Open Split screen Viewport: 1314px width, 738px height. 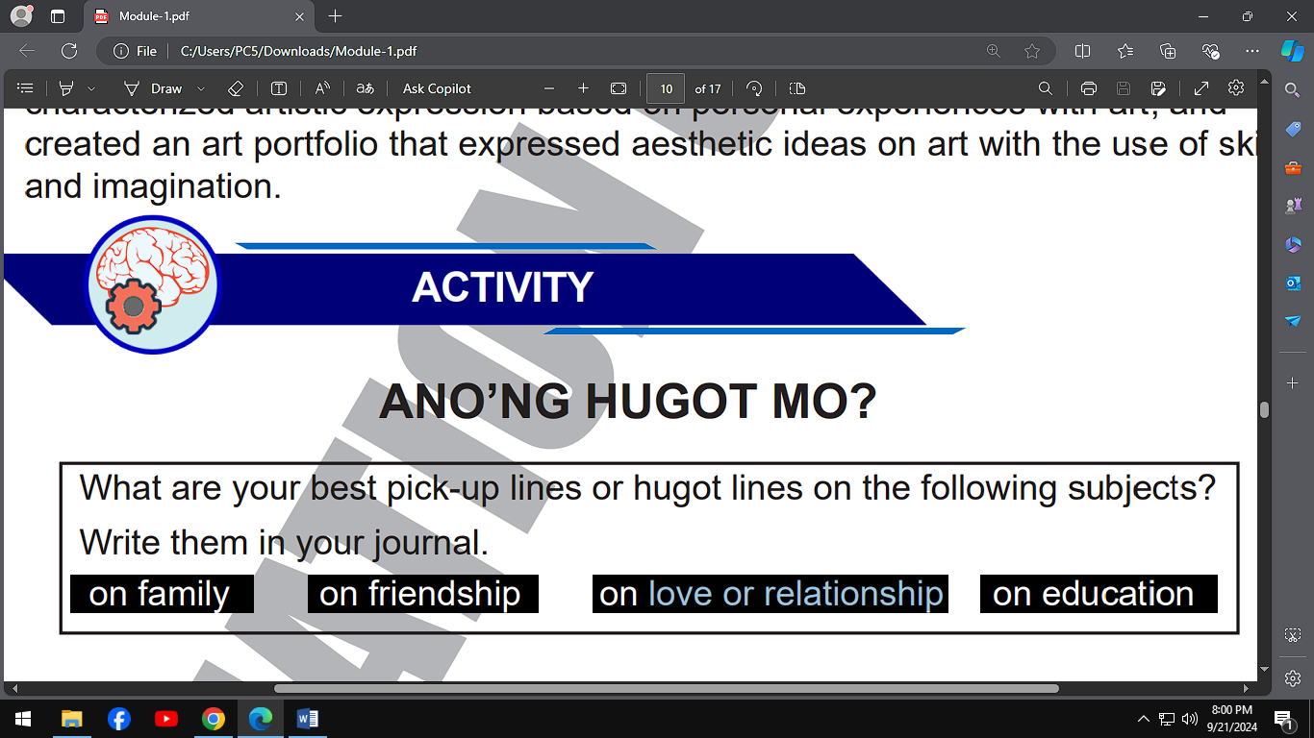(x=1082, y=51)
